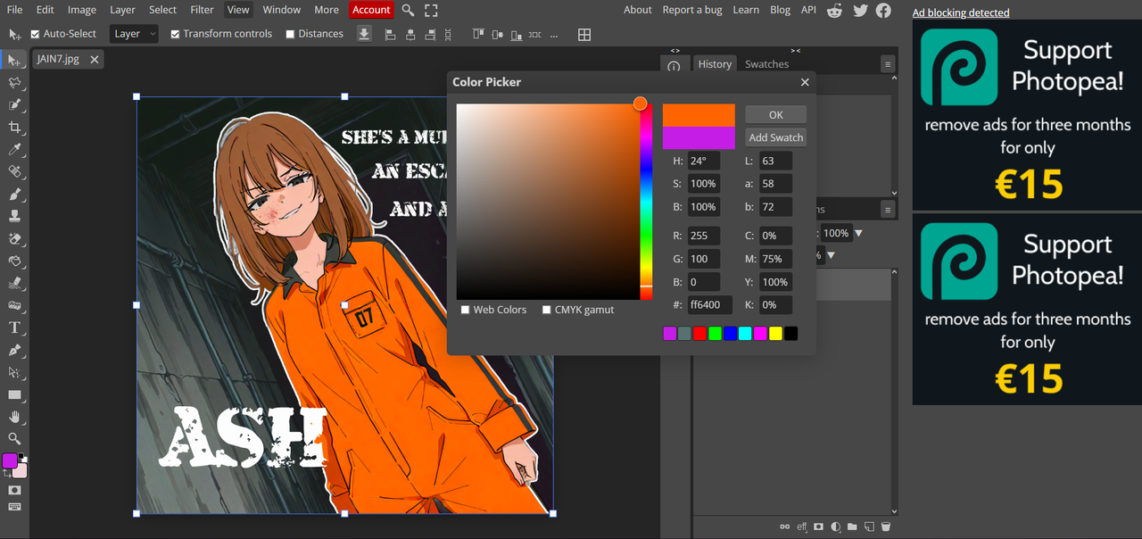Viewport: 1142px width, 539px height.
Task: Open the Twitter link icon
Action: [x=860, y=10]
